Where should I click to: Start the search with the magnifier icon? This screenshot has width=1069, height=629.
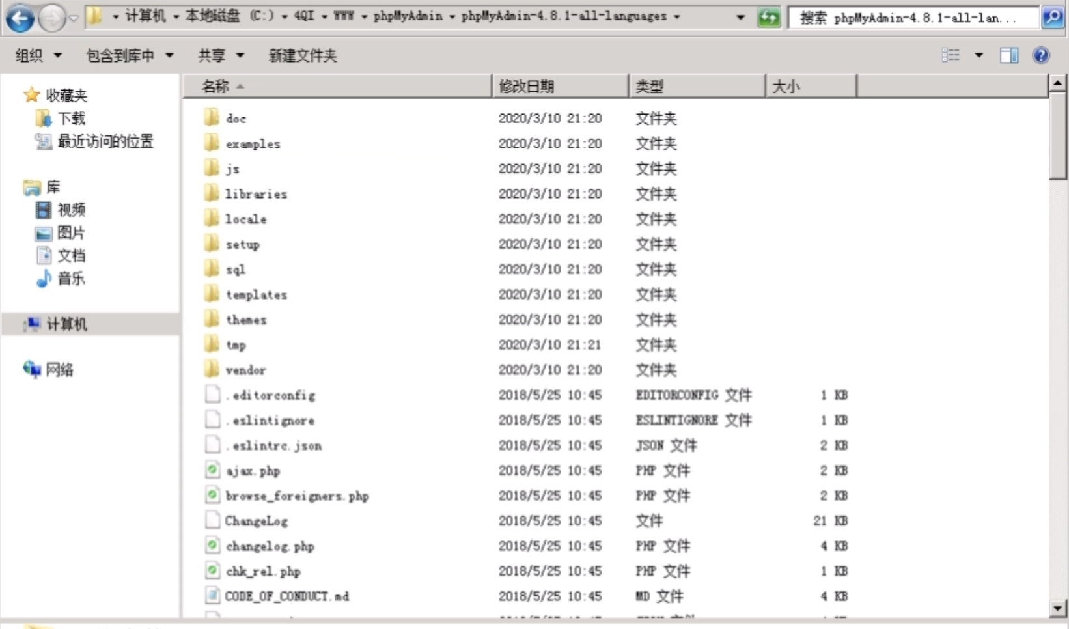(1053, 18)
